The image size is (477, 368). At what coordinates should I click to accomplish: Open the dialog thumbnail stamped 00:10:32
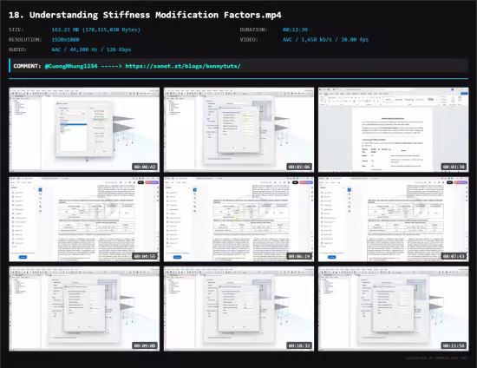[238, 309]
